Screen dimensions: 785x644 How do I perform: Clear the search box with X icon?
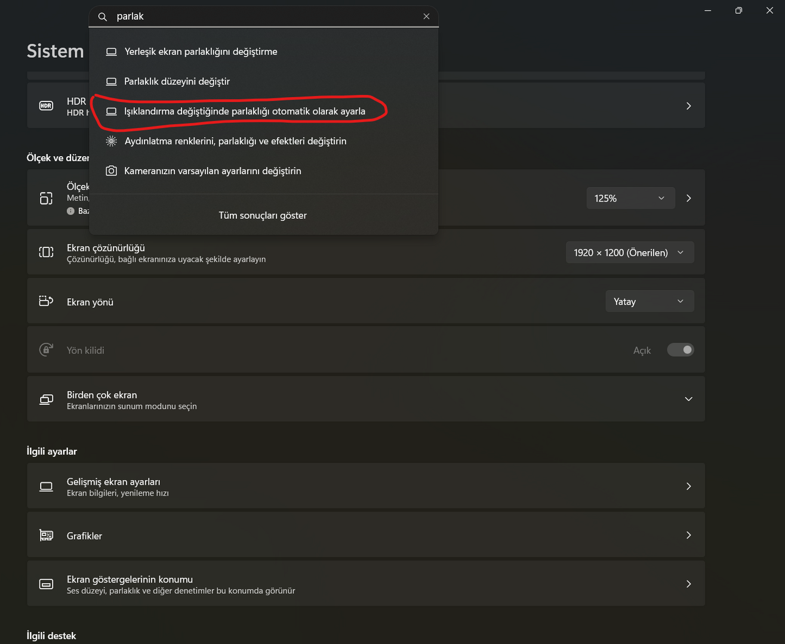[x=426, y=17]
